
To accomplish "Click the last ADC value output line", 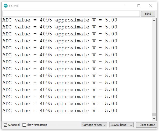I will (60, 111).
